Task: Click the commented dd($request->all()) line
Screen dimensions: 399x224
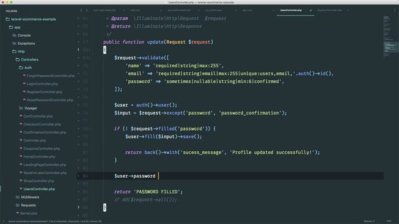Action: coord(145,200)
